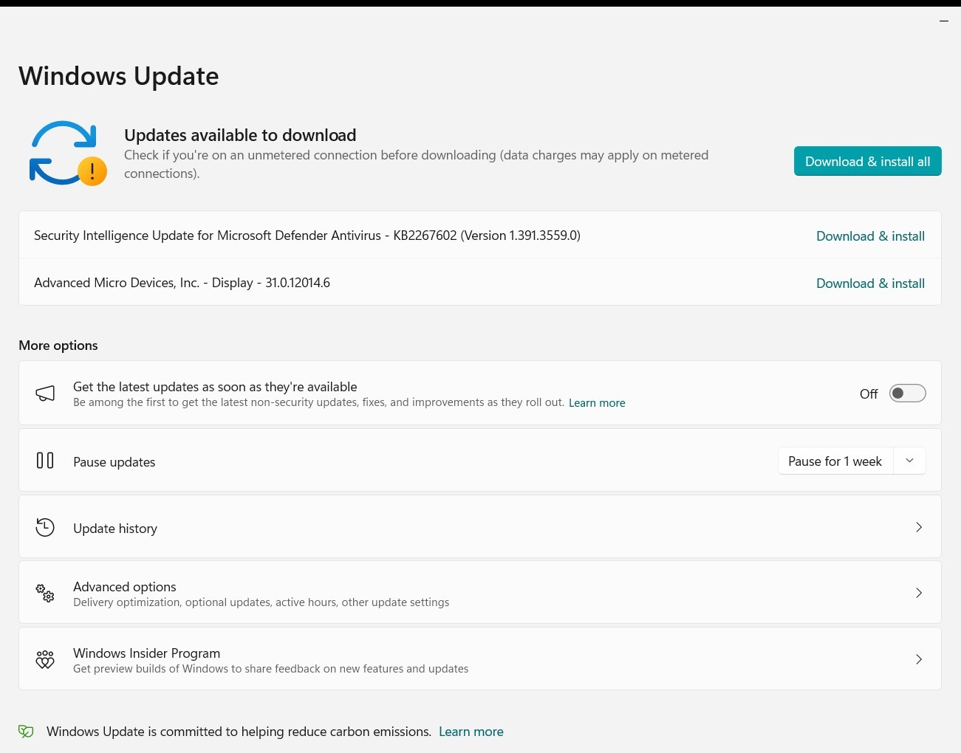Open the Update history row
Viewport: 961px width, 753px height.
[x=480, y=527]
